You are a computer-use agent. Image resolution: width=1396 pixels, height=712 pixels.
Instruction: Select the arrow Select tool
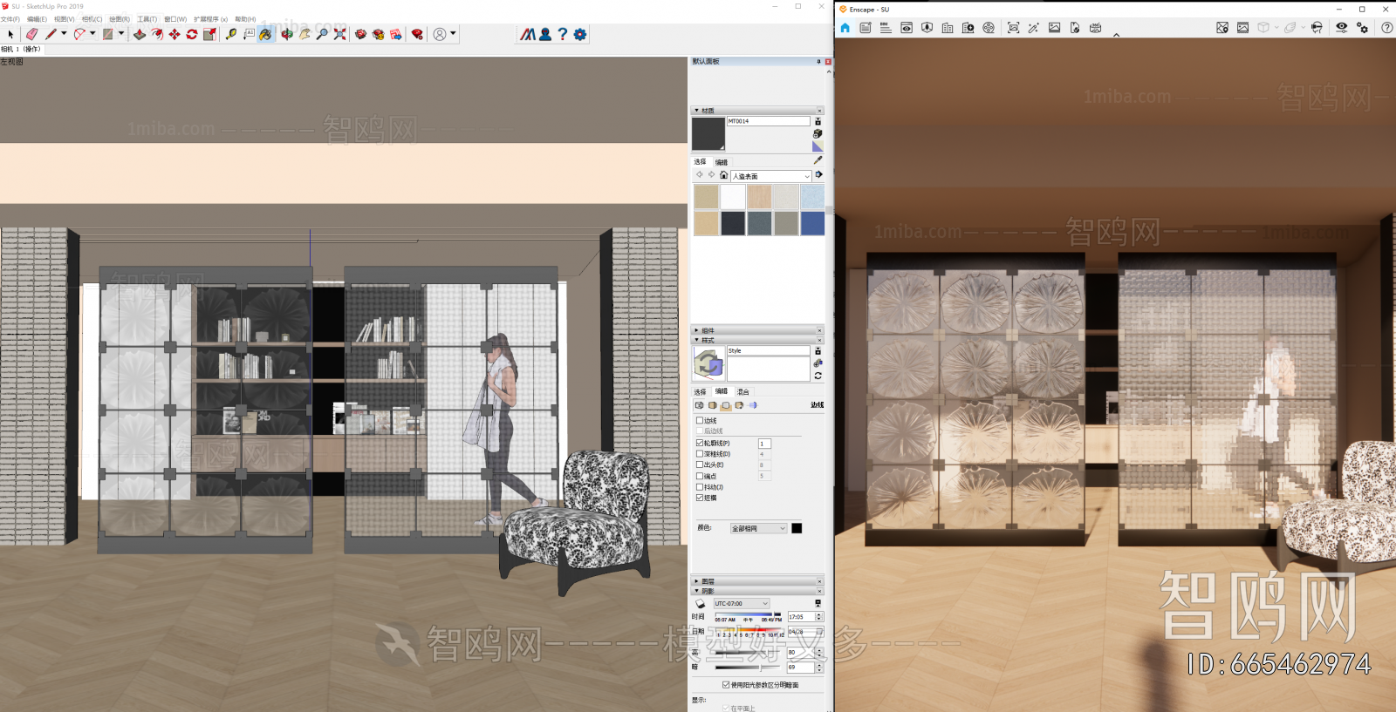click(10, 34)
